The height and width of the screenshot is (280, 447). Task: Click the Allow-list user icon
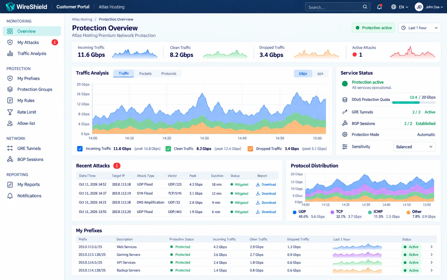tap(10, 123)
